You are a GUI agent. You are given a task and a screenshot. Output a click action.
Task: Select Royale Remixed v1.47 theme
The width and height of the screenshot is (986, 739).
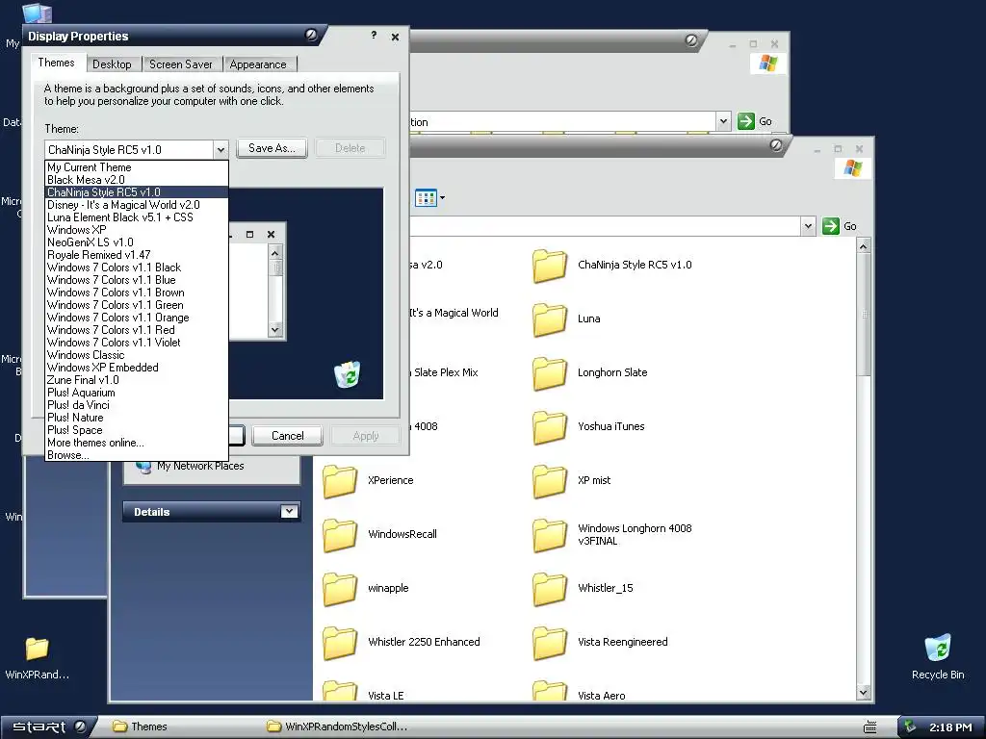[x=137, y=255]
